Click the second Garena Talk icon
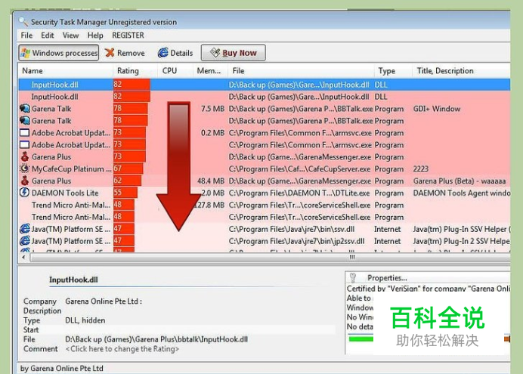 pyautogui.click(x=25, y=121)
